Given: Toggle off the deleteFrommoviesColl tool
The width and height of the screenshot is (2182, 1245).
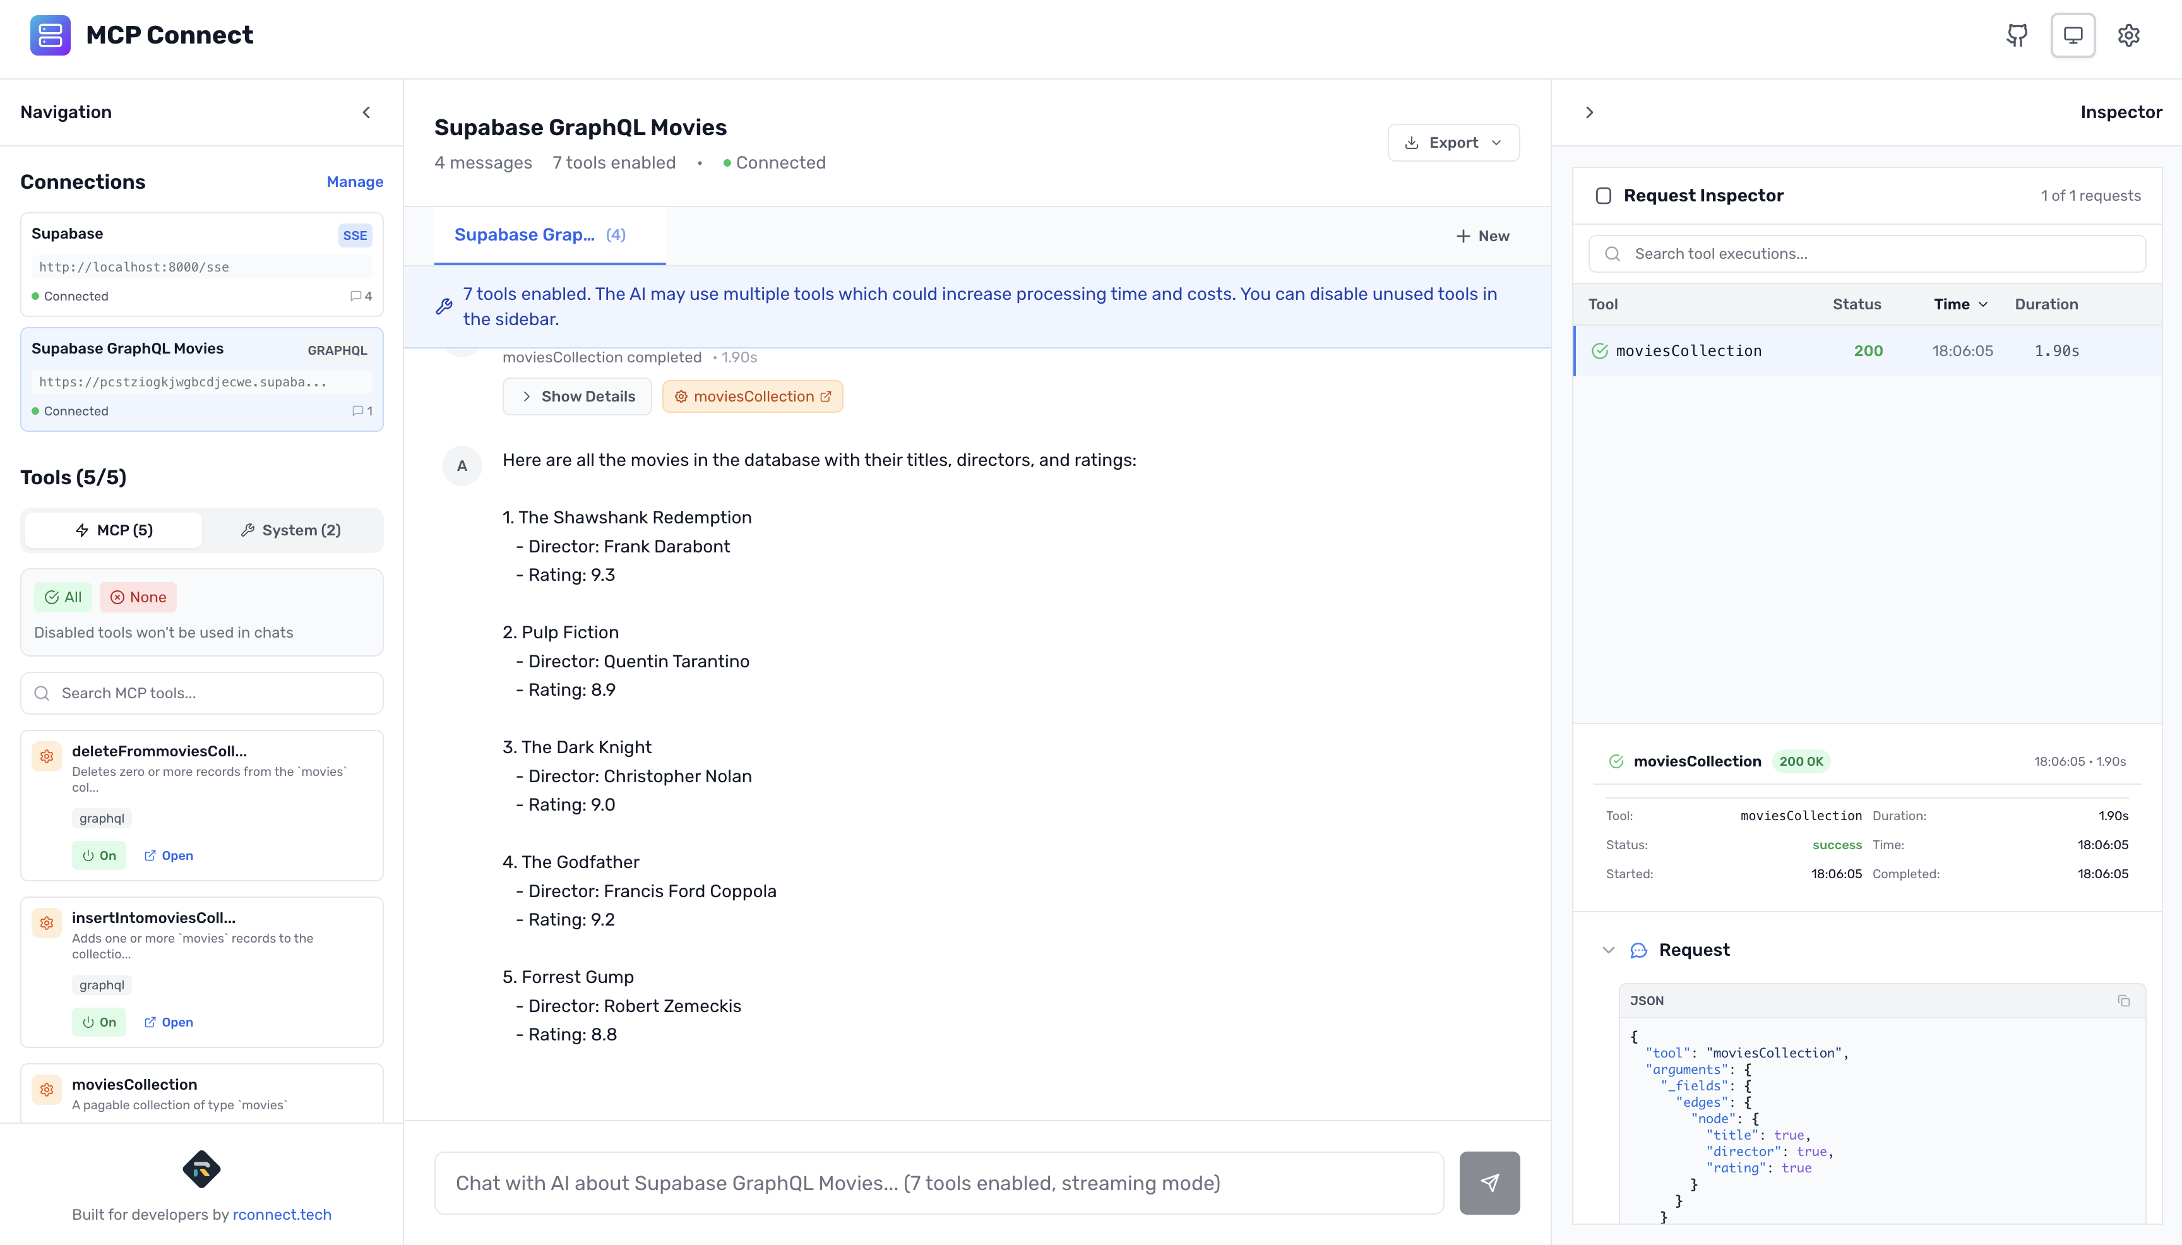Looking at the screenshot, I should tap(99, 854).
